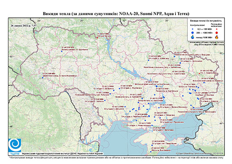Screen dimensions: 232x164
Task: Click the institute name text beside the logo
Action: coord(62,153)
